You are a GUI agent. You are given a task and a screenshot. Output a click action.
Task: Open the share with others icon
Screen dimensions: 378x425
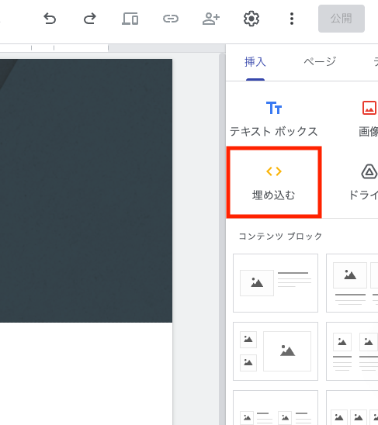tap(211, 19)
